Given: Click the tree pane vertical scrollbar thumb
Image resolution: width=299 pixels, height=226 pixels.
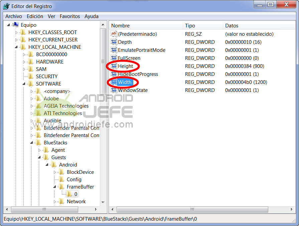Looking at the screenshot, I should [x=103, y=62].
